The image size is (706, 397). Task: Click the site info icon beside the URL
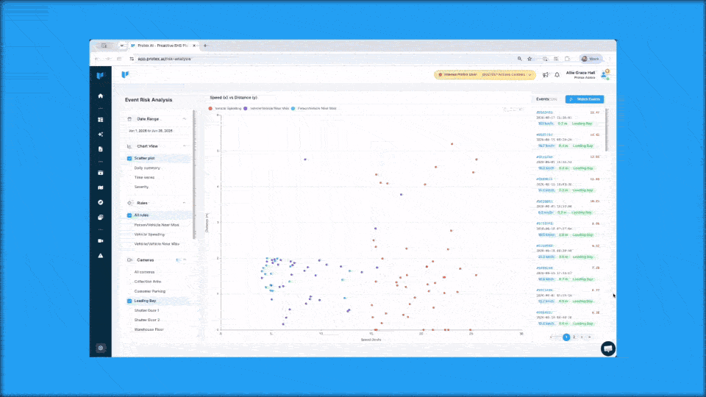click(x=132, y=59)
